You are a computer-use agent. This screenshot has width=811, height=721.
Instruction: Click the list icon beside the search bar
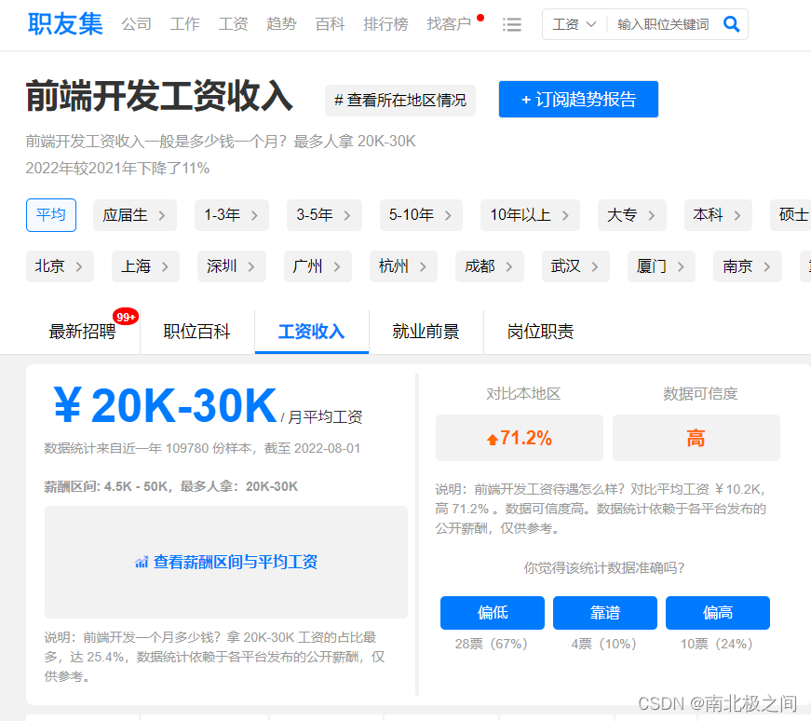tap(512, 24)
